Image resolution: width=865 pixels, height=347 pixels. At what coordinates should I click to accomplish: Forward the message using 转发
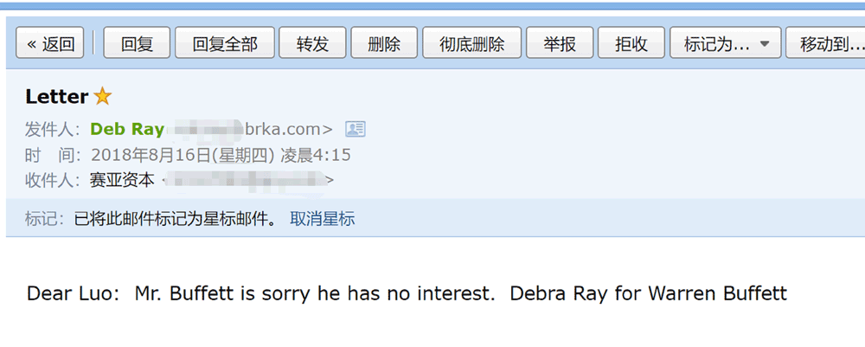pyautogui.click(x=312, y=43)
